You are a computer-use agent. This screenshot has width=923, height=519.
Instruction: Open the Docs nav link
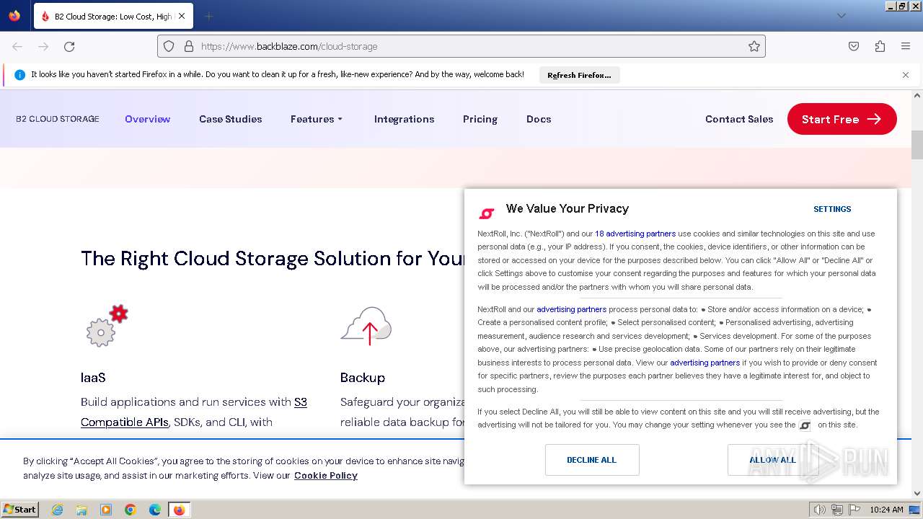[539, 119]
